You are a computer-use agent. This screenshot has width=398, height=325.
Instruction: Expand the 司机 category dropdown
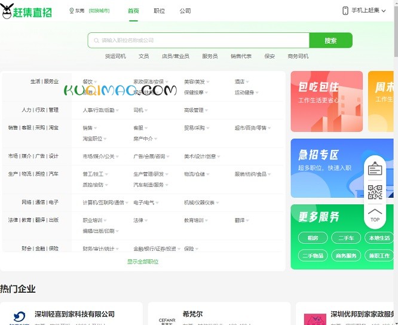pos(140,110)
